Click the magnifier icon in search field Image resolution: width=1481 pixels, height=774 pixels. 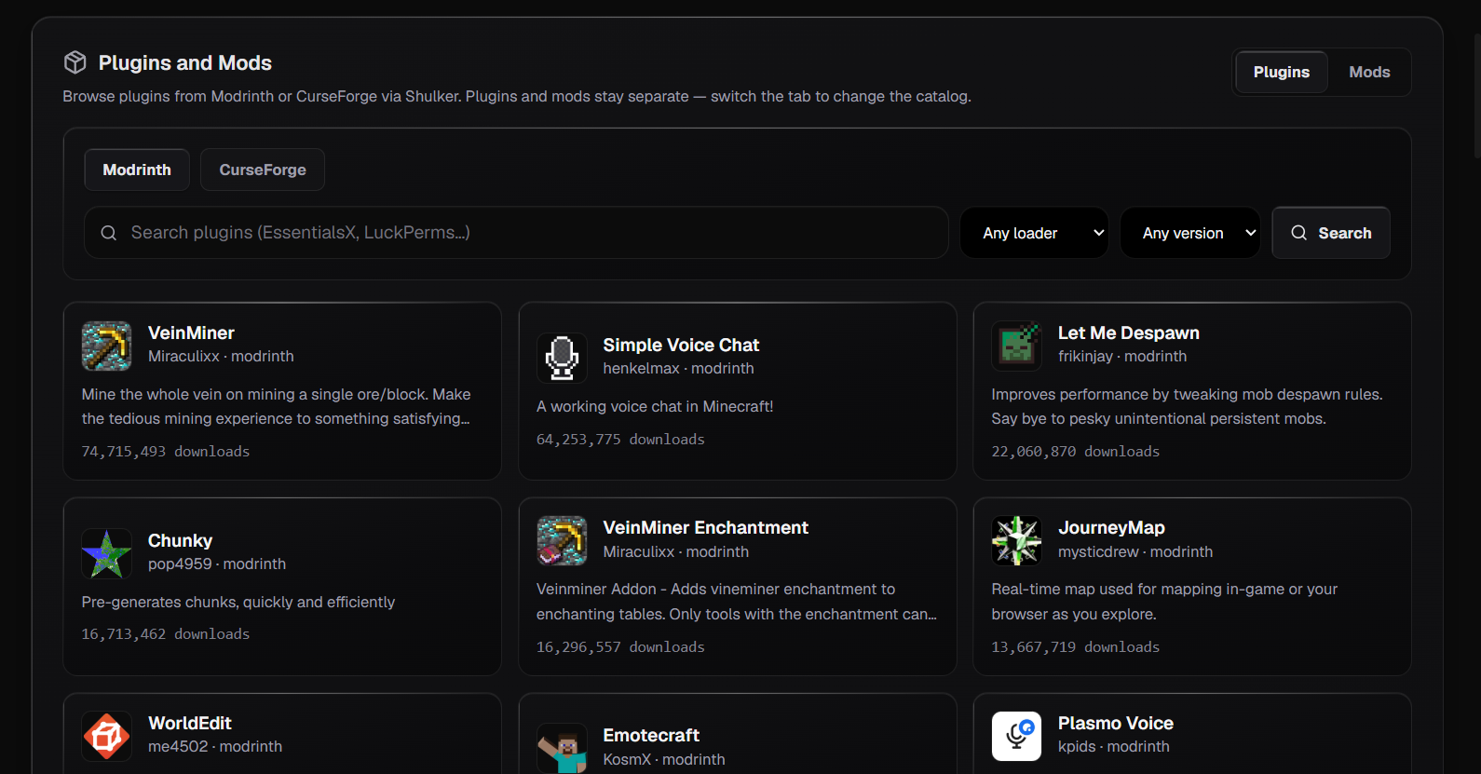click(x=109, y=233)
